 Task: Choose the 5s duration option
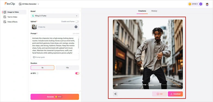pos(42,68)
